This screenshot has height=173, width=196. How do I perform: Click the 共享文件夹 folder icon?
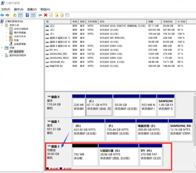[x=11, y=36]
